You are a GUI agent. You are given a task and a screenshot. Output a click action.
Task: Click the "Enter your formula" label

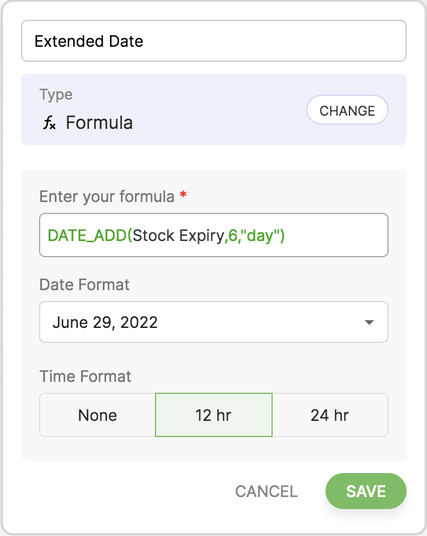107,196
